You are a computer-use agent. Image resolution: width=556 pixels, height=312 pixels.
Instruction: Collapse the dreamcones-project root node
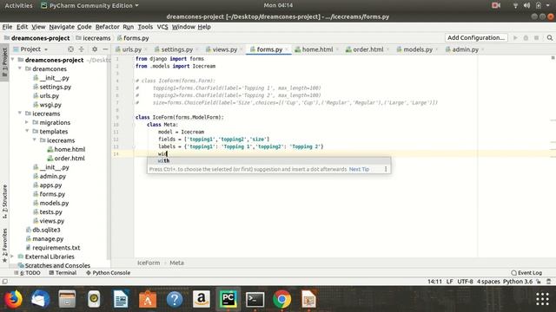tap(13, 60)
